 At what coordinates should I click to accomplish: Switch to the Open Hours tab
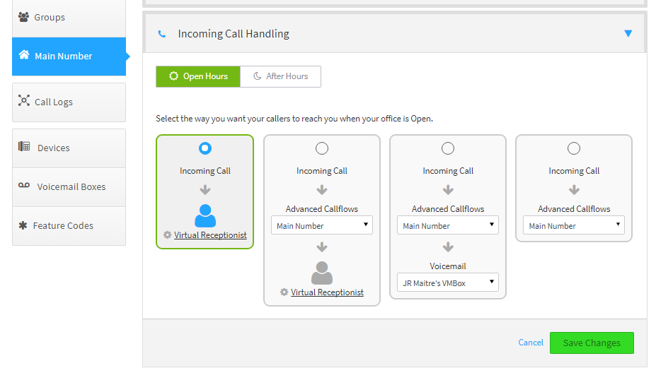click(x=198, y=76)
